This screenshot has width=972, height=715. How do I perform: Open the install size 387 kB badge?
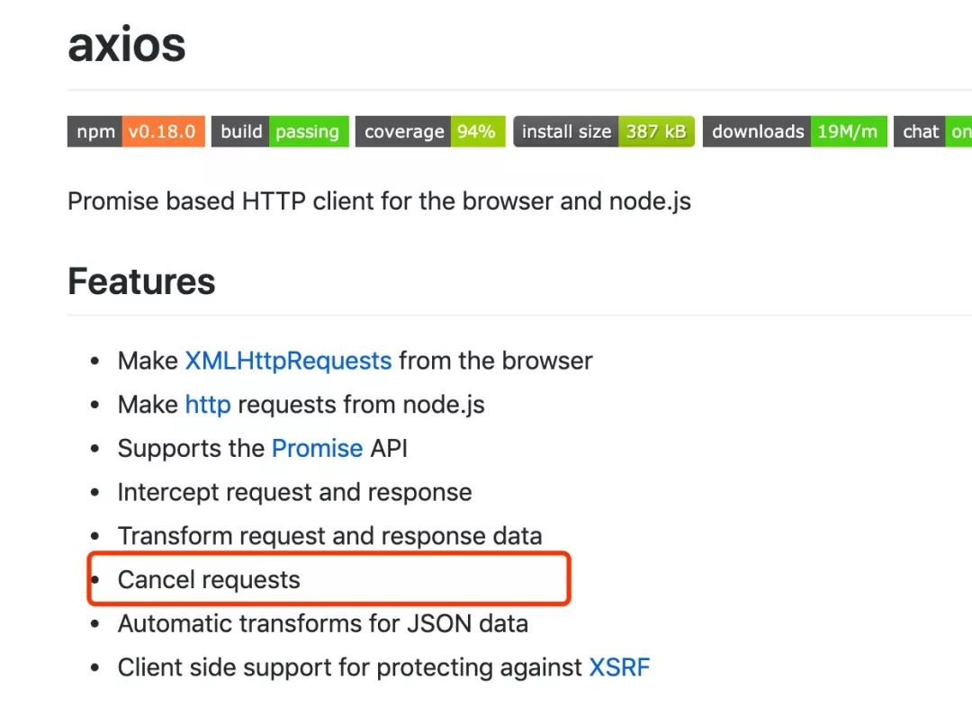(x=604, y=131)
